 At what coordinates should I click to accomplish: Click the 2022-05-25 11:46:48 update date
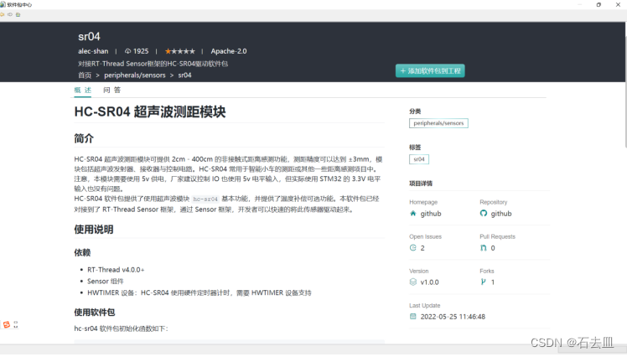point(453,317)
